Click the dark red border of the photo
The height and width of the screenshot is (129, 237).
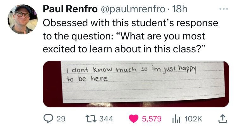point(52,84)
